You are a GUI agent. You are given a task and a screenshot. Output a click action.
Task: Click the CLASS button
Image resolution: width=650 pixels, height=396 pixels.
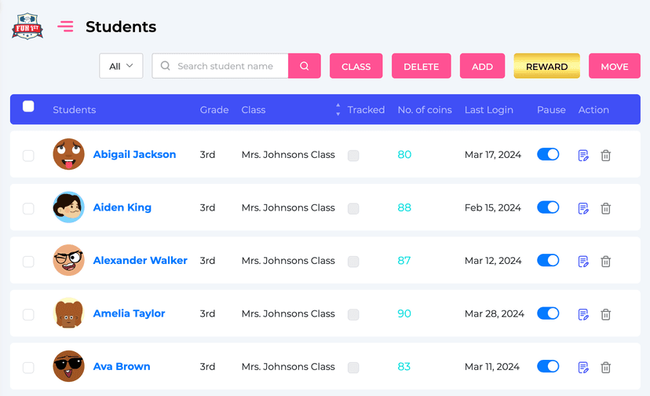pyautogui.click(x=356, y=66)
